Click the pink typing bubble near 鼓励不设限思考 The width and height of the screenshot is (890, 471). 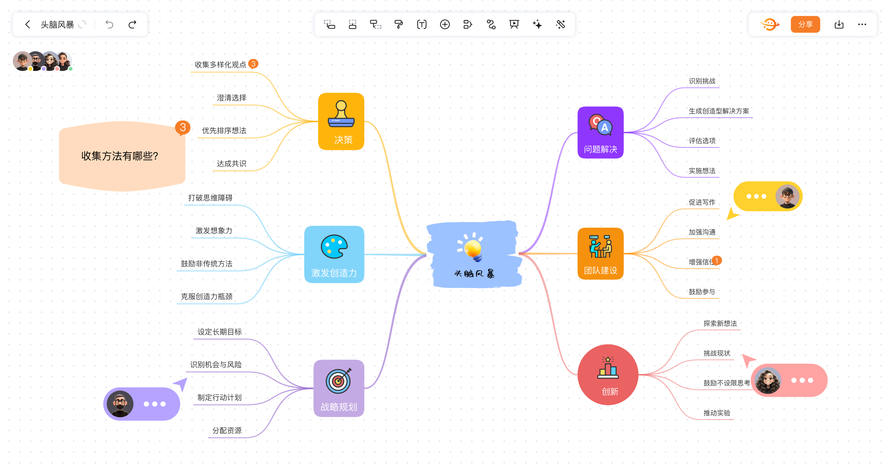[x=789, y=380]
